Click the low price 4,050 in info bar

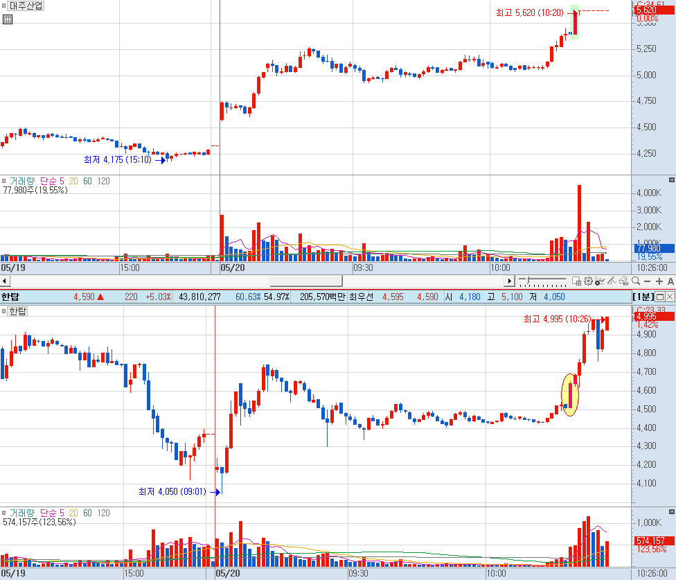tap(554, 297)
